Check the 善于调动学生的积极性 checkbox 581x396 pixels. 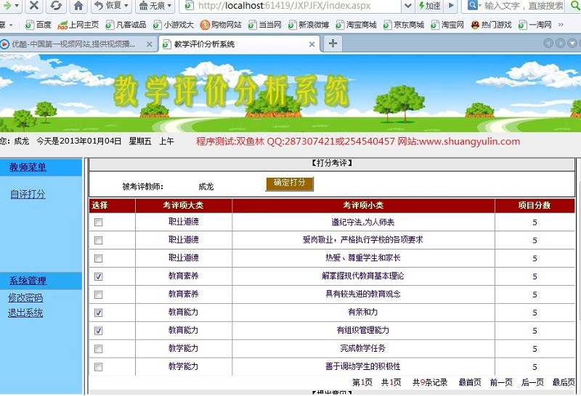coord(98,367)
